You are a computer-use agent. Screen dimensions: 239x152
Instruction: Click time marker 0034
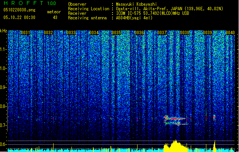(94, 33)
